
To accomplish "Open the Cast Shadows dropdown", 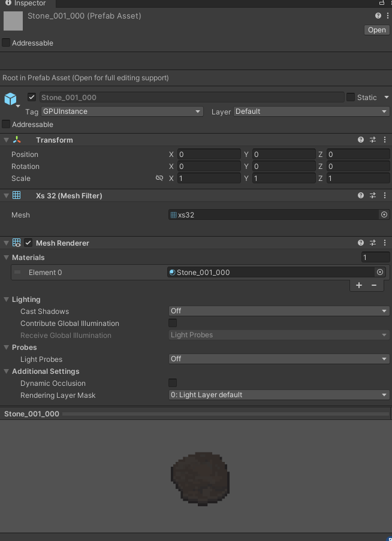I will pos(279,311).
